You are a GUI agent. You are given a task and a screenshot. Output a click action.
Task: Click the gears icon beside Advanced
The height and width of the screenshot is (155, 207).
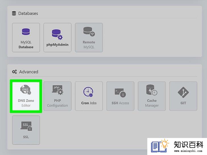(x=15, y=72)
